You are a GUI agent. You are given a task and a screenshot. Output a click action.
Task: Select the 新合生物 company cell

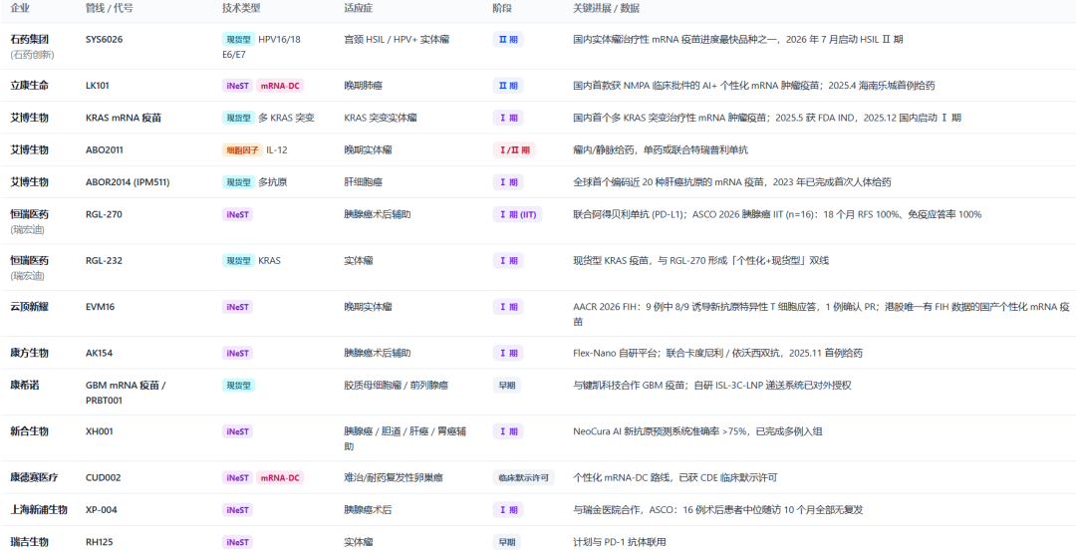pos(30,431)
